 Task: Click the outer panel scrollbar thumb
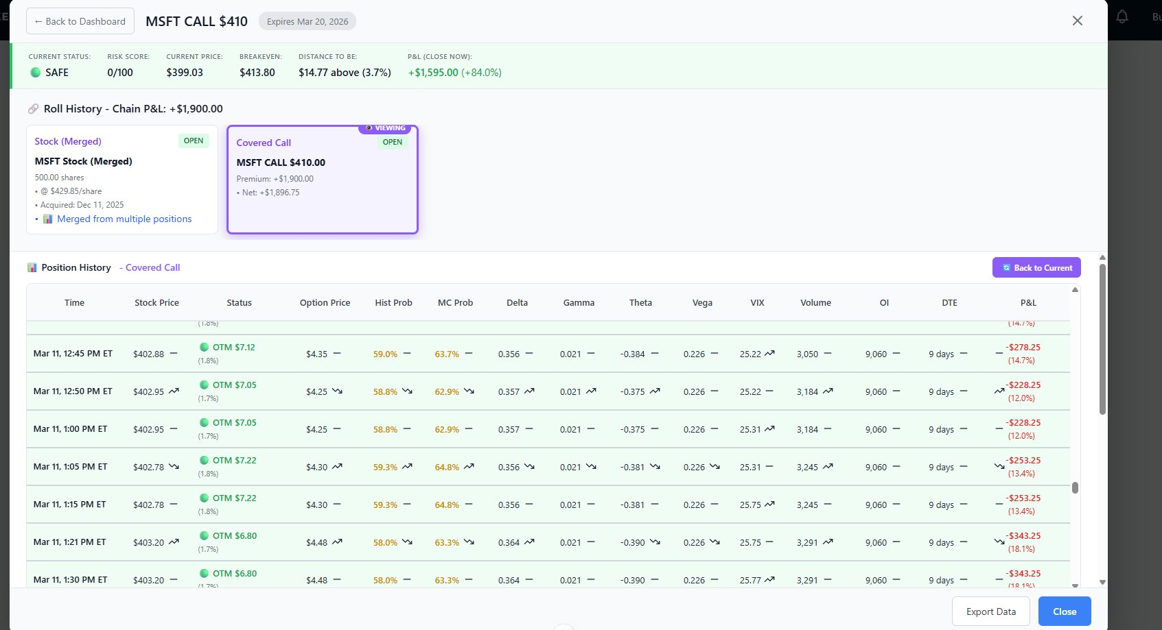(x=1102, y=339)
